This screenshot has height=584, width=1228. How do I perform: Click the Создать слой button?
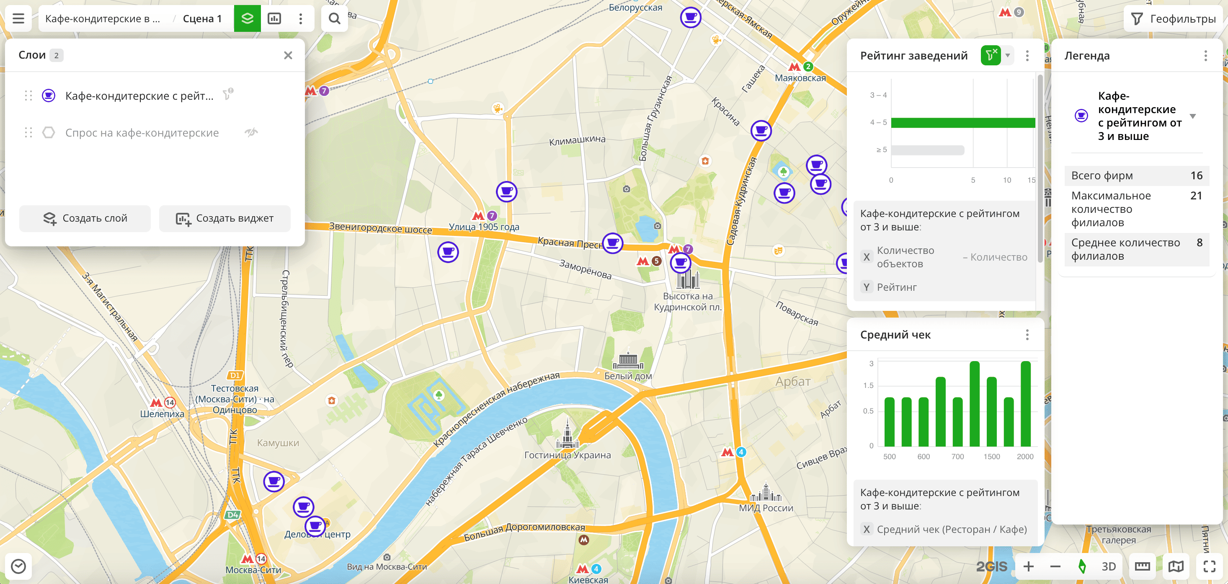pos(85,218)
